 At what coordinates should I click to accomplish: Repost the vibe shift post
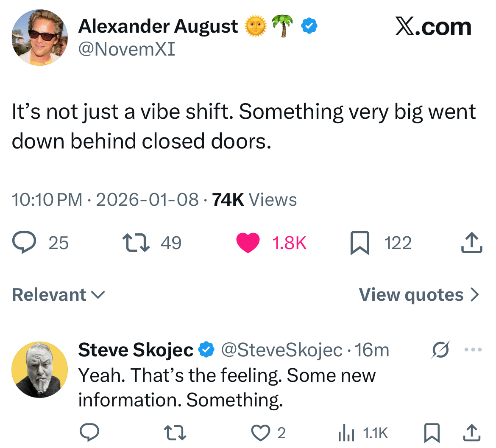coord(136,243)
